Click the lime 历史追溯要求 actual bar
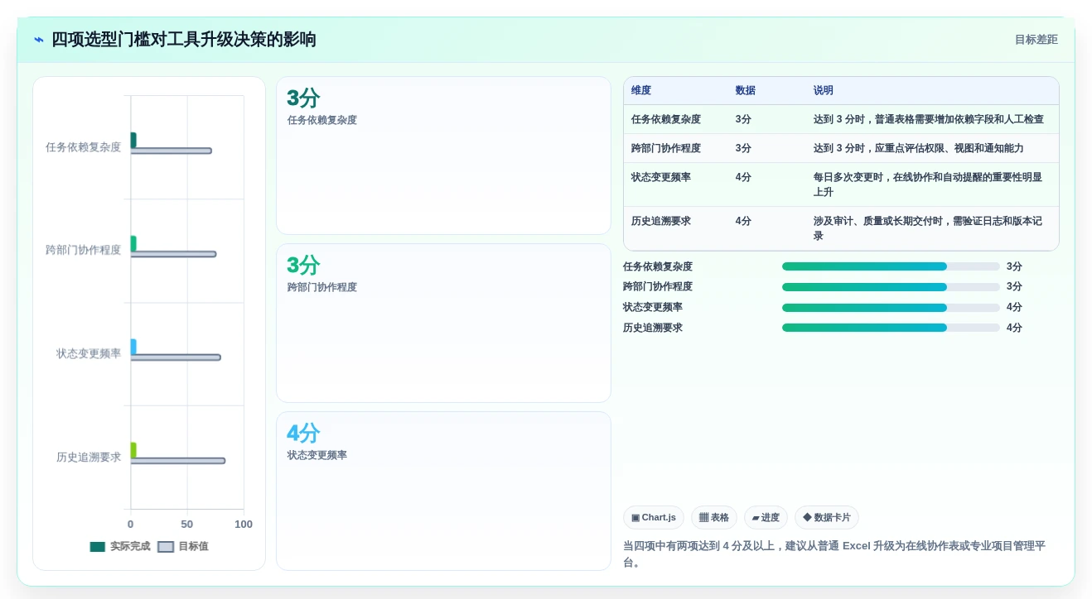Viewport: 1092px width, 599px height. click(133, 450)
